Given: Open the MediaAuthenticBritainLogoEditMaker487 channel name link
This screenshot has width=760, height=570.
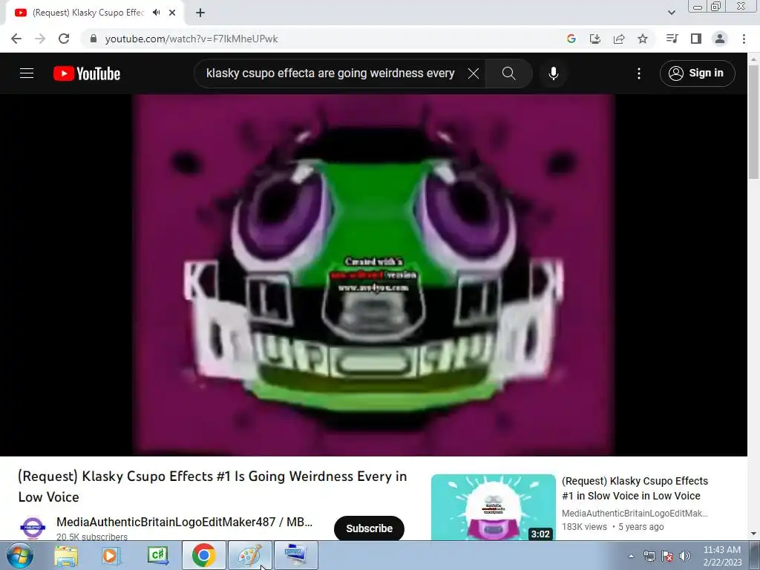Looking at the screenshot, I should (185, 522).
